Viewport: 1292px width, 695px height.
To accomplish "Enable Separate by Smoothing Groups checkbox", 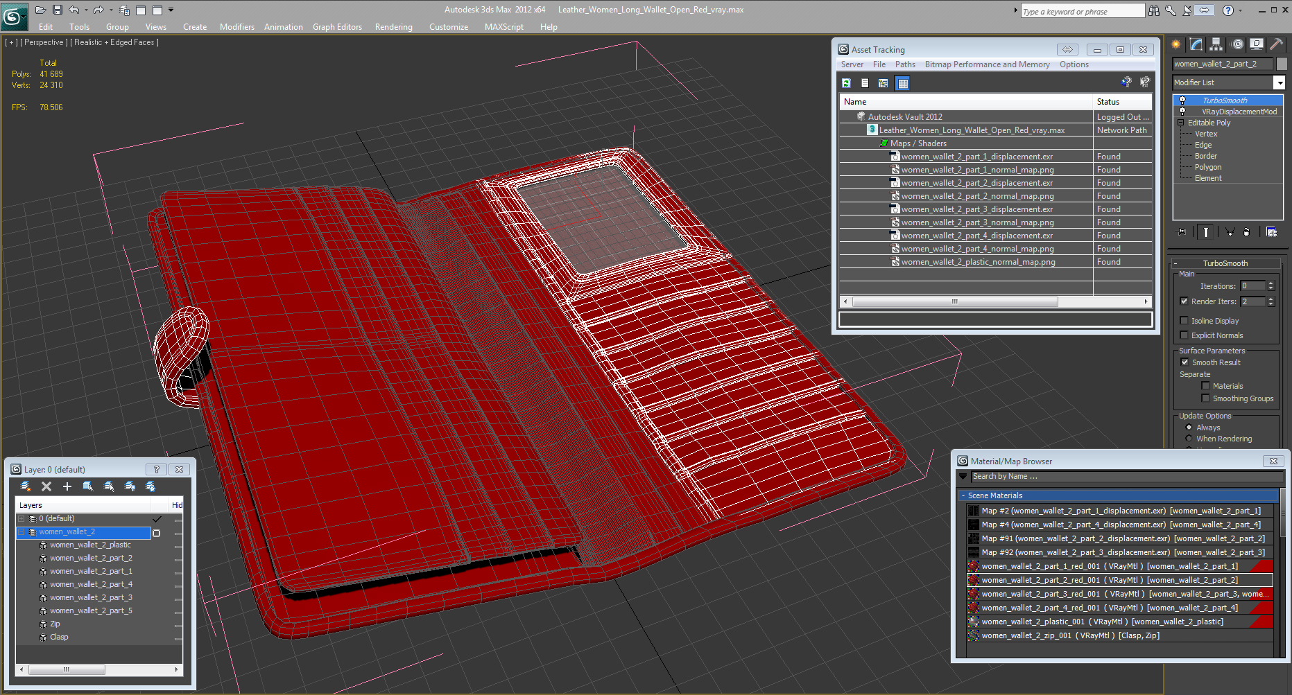I will pos(1205,398).
